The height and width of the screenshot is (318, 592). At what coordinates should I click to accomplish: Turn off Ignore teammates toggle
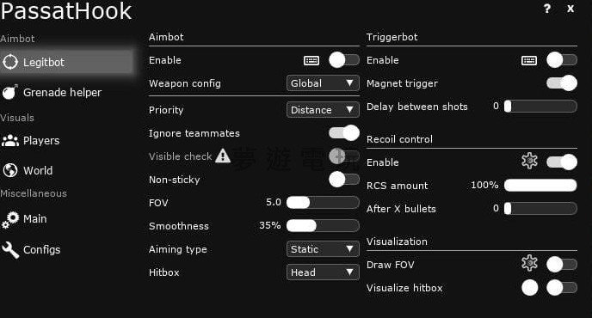[x=343, y=132]
